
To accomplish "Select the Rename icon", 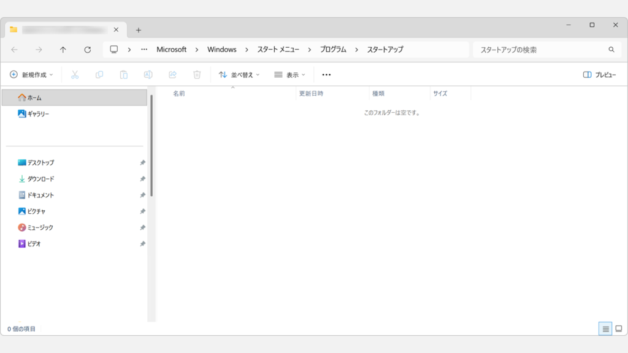I will [x=148, y=74].
